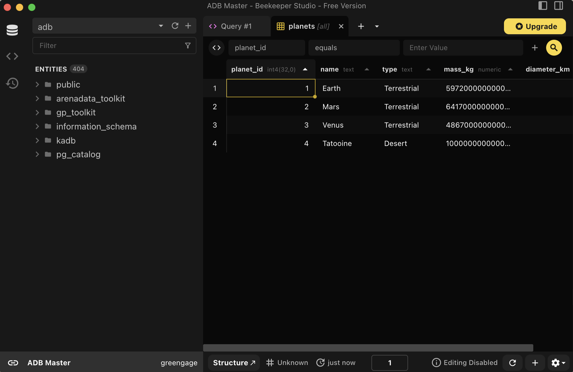Open the Structure view button
573x372 pixels.
pyautogui.click(x=234, y=363)
